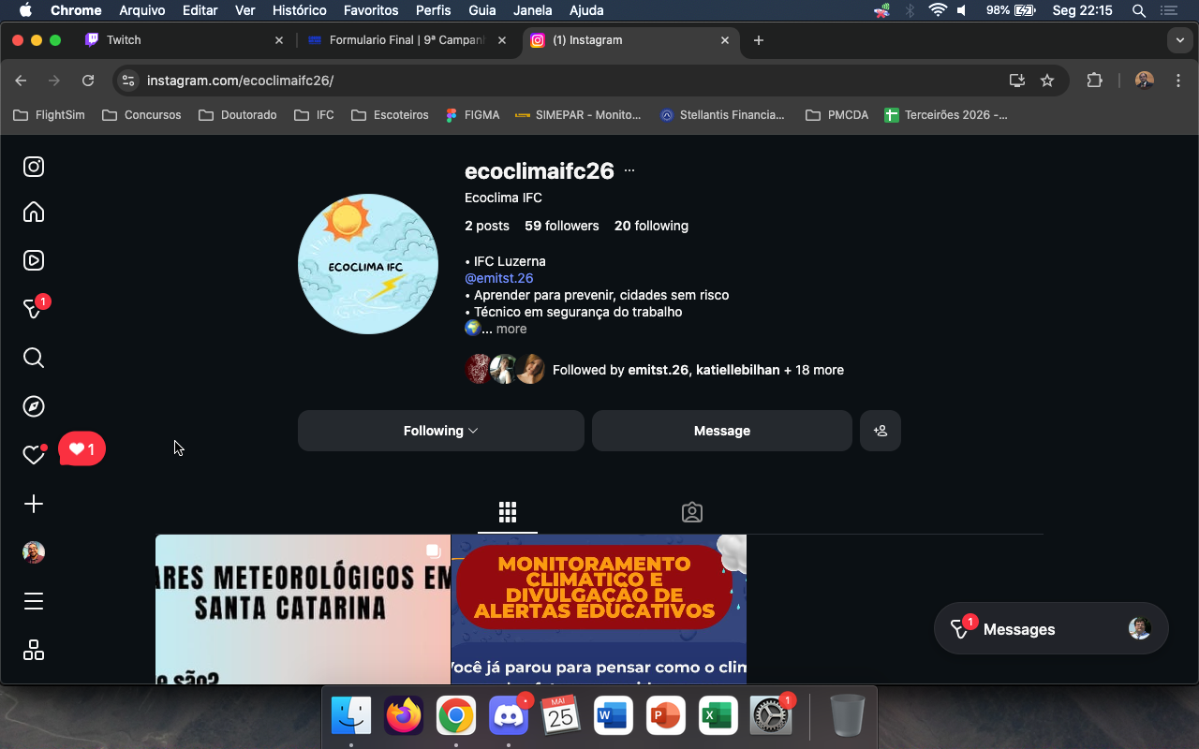Click the similar accounts add-person button

click(881, 431)
